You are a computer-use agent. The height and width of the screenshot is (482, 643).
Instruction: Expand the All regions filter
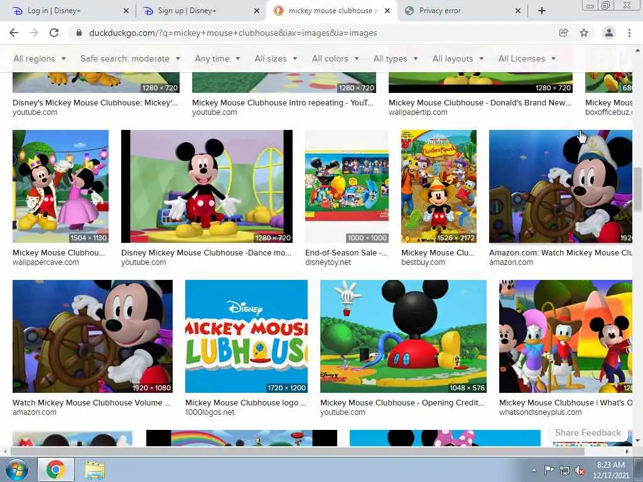coord(40,58)
